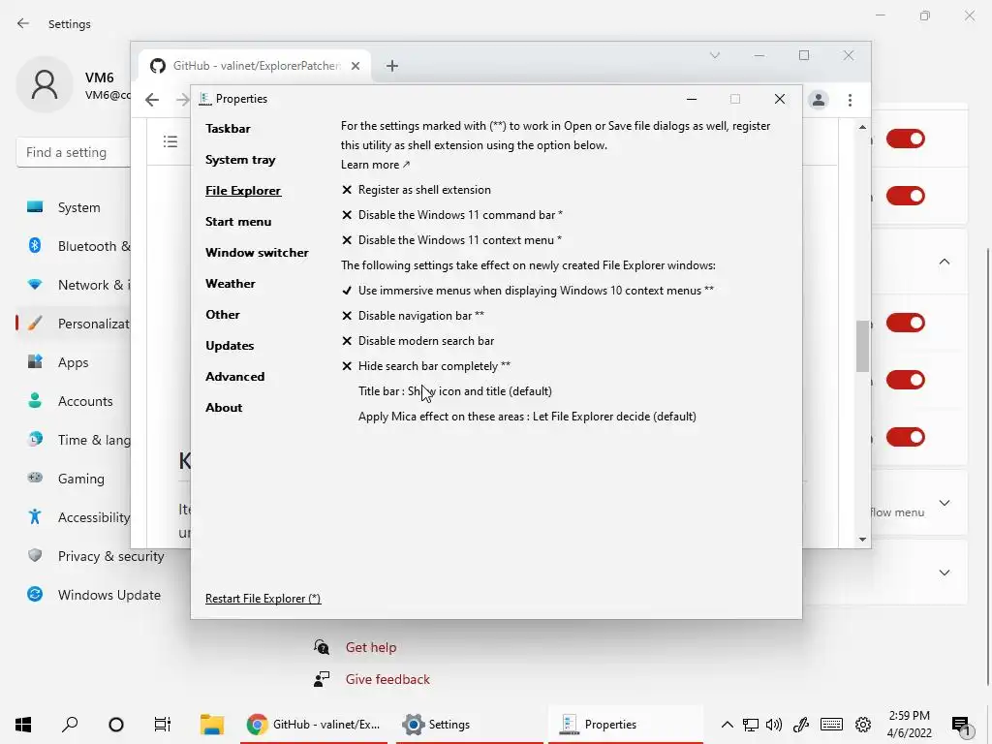The width and height of the screenshot is (992, 744).
Task: Open touch keyboard tray icon
Action: tap(831, 725)
